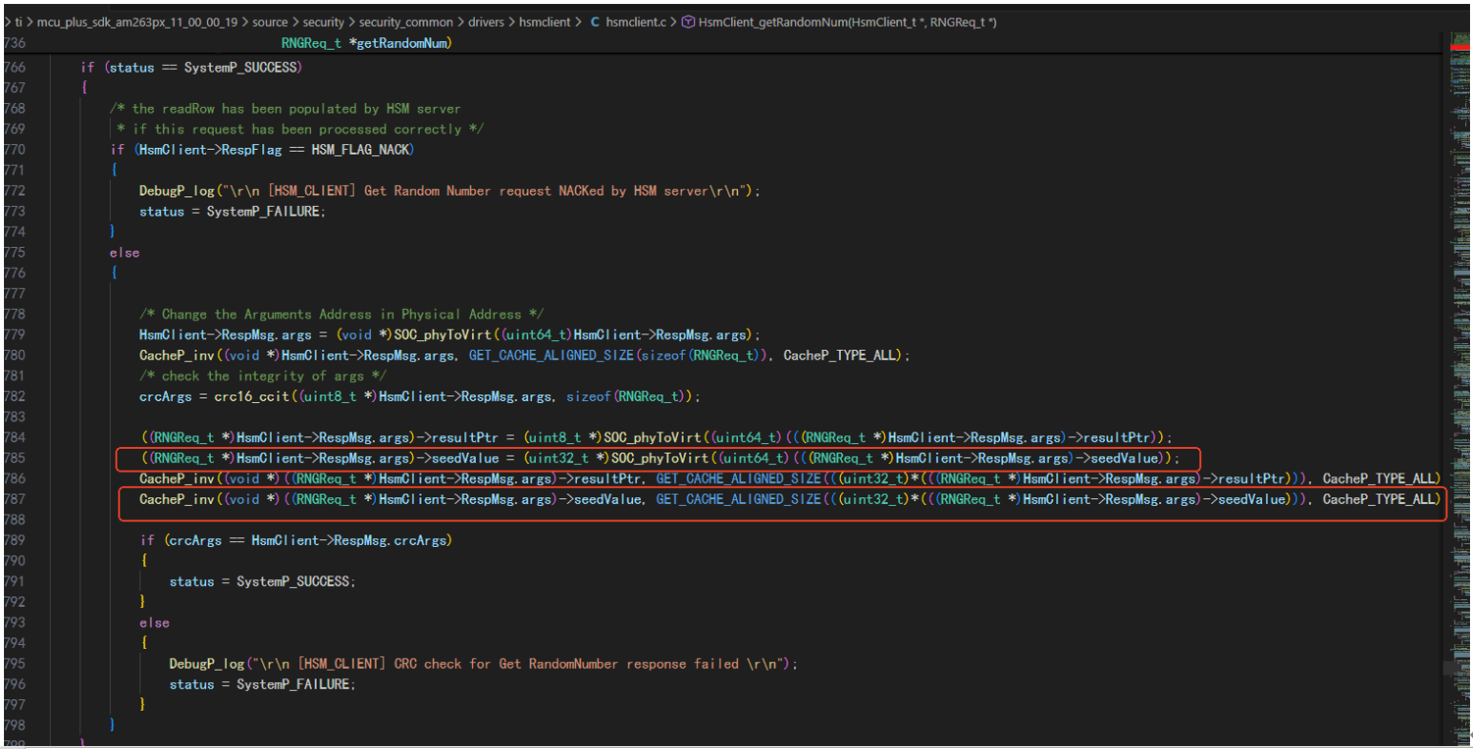This screenshot has width=1473, height=749.
Task: Click the red error marker in overview ruler
Action: [x=1460, y=47]
